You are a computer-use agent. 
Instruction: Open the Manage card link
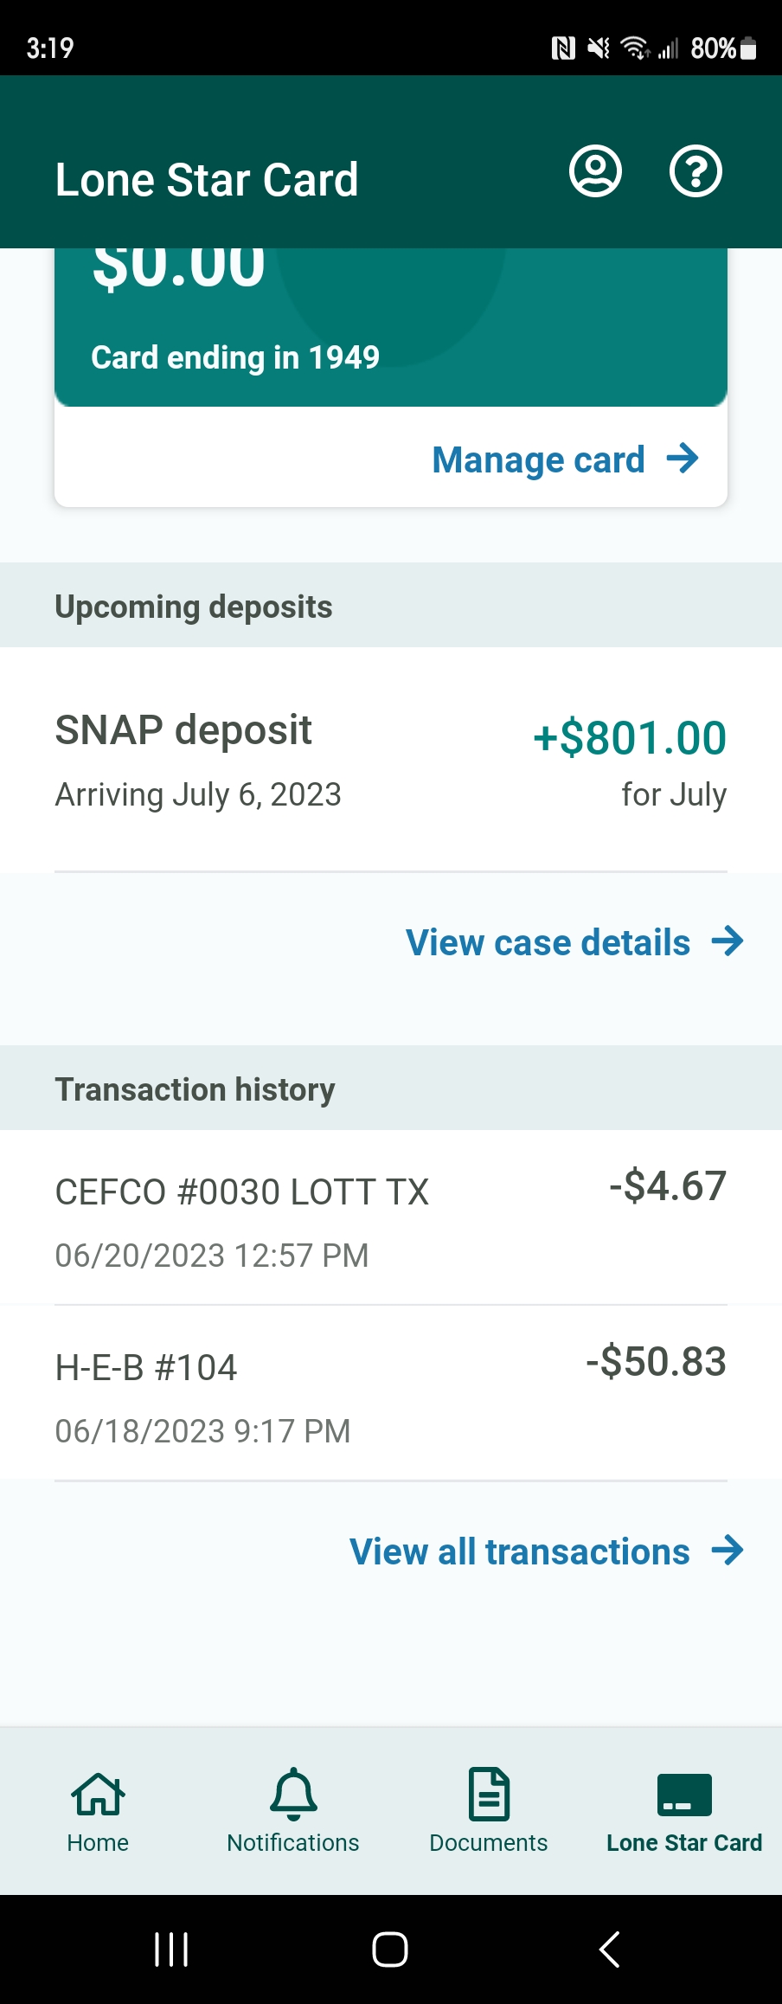coord(538,459)
